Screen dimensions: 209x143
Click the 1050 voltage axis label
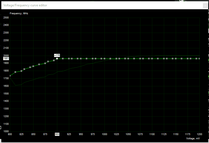(x=128, y=134)
